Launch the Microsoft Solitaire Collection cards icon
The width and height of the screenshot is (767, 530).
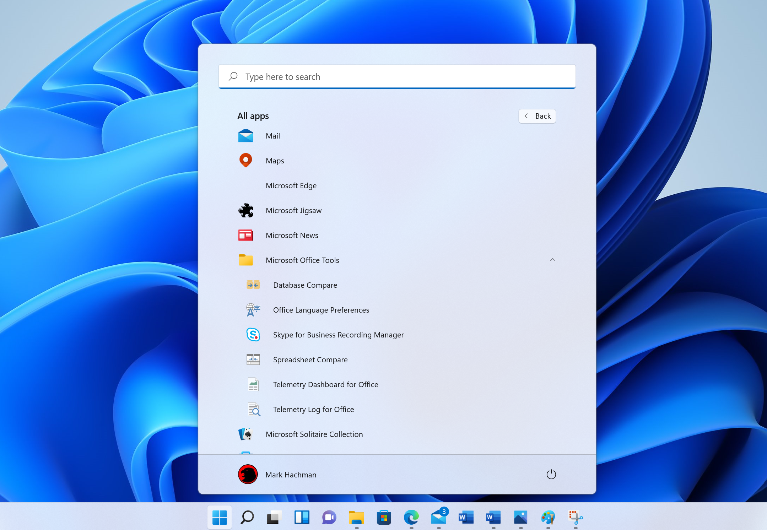point(245,434)
